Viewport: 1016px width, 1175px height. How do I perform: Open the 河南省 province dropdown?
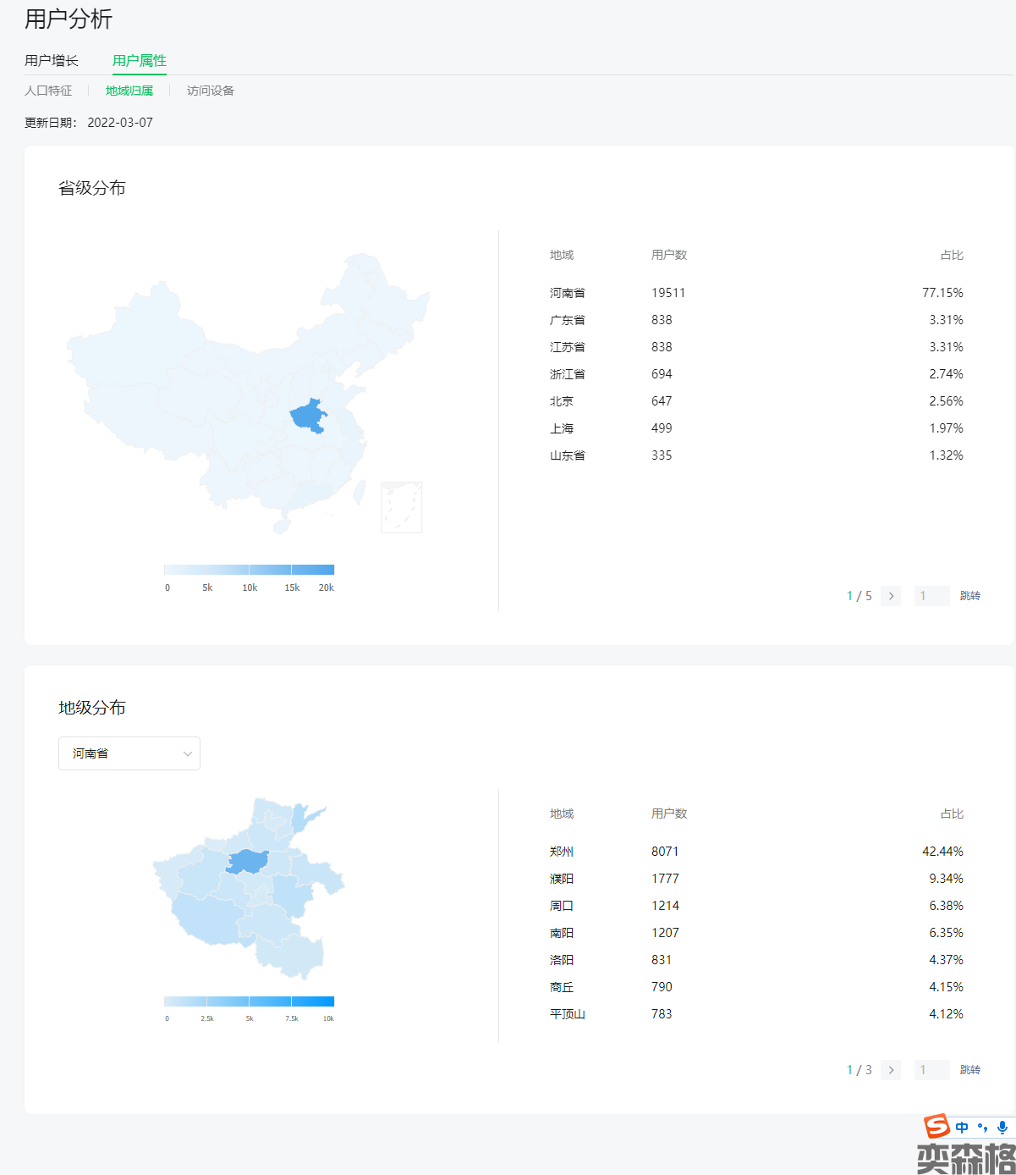tap(129, 753)
